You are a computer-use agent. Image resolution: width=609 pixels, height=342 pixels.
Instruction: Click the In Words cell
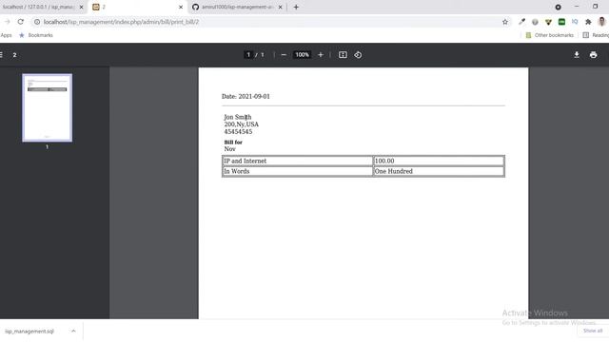(298, 171)
